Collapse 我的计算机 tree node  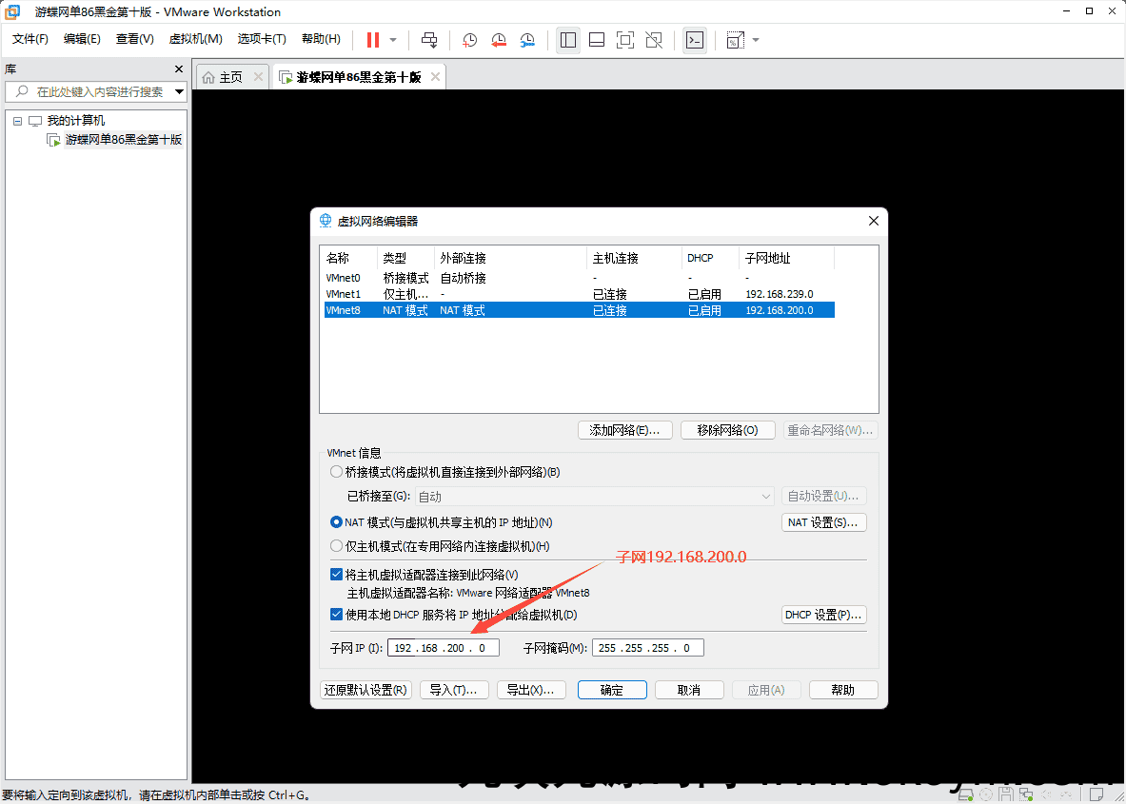click(17, 121)
